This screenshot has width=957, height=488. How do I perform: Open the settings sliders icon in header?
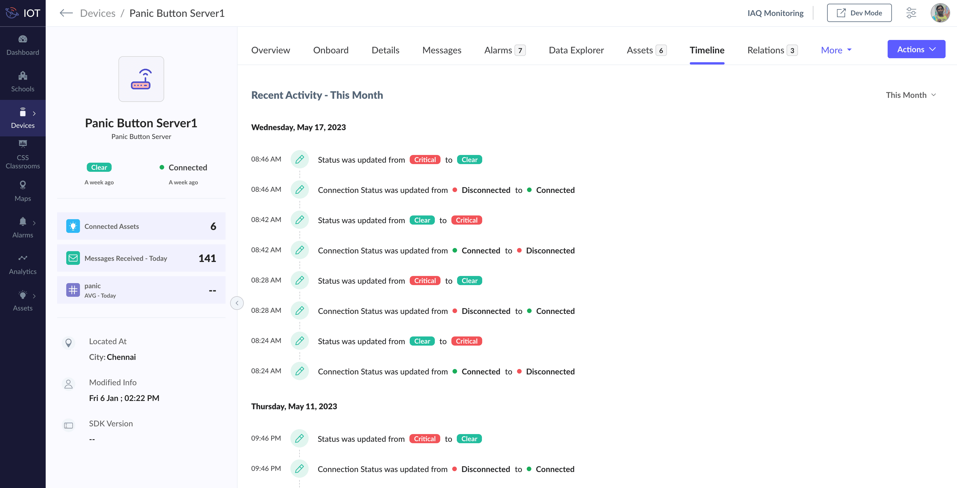click(911, 13)
